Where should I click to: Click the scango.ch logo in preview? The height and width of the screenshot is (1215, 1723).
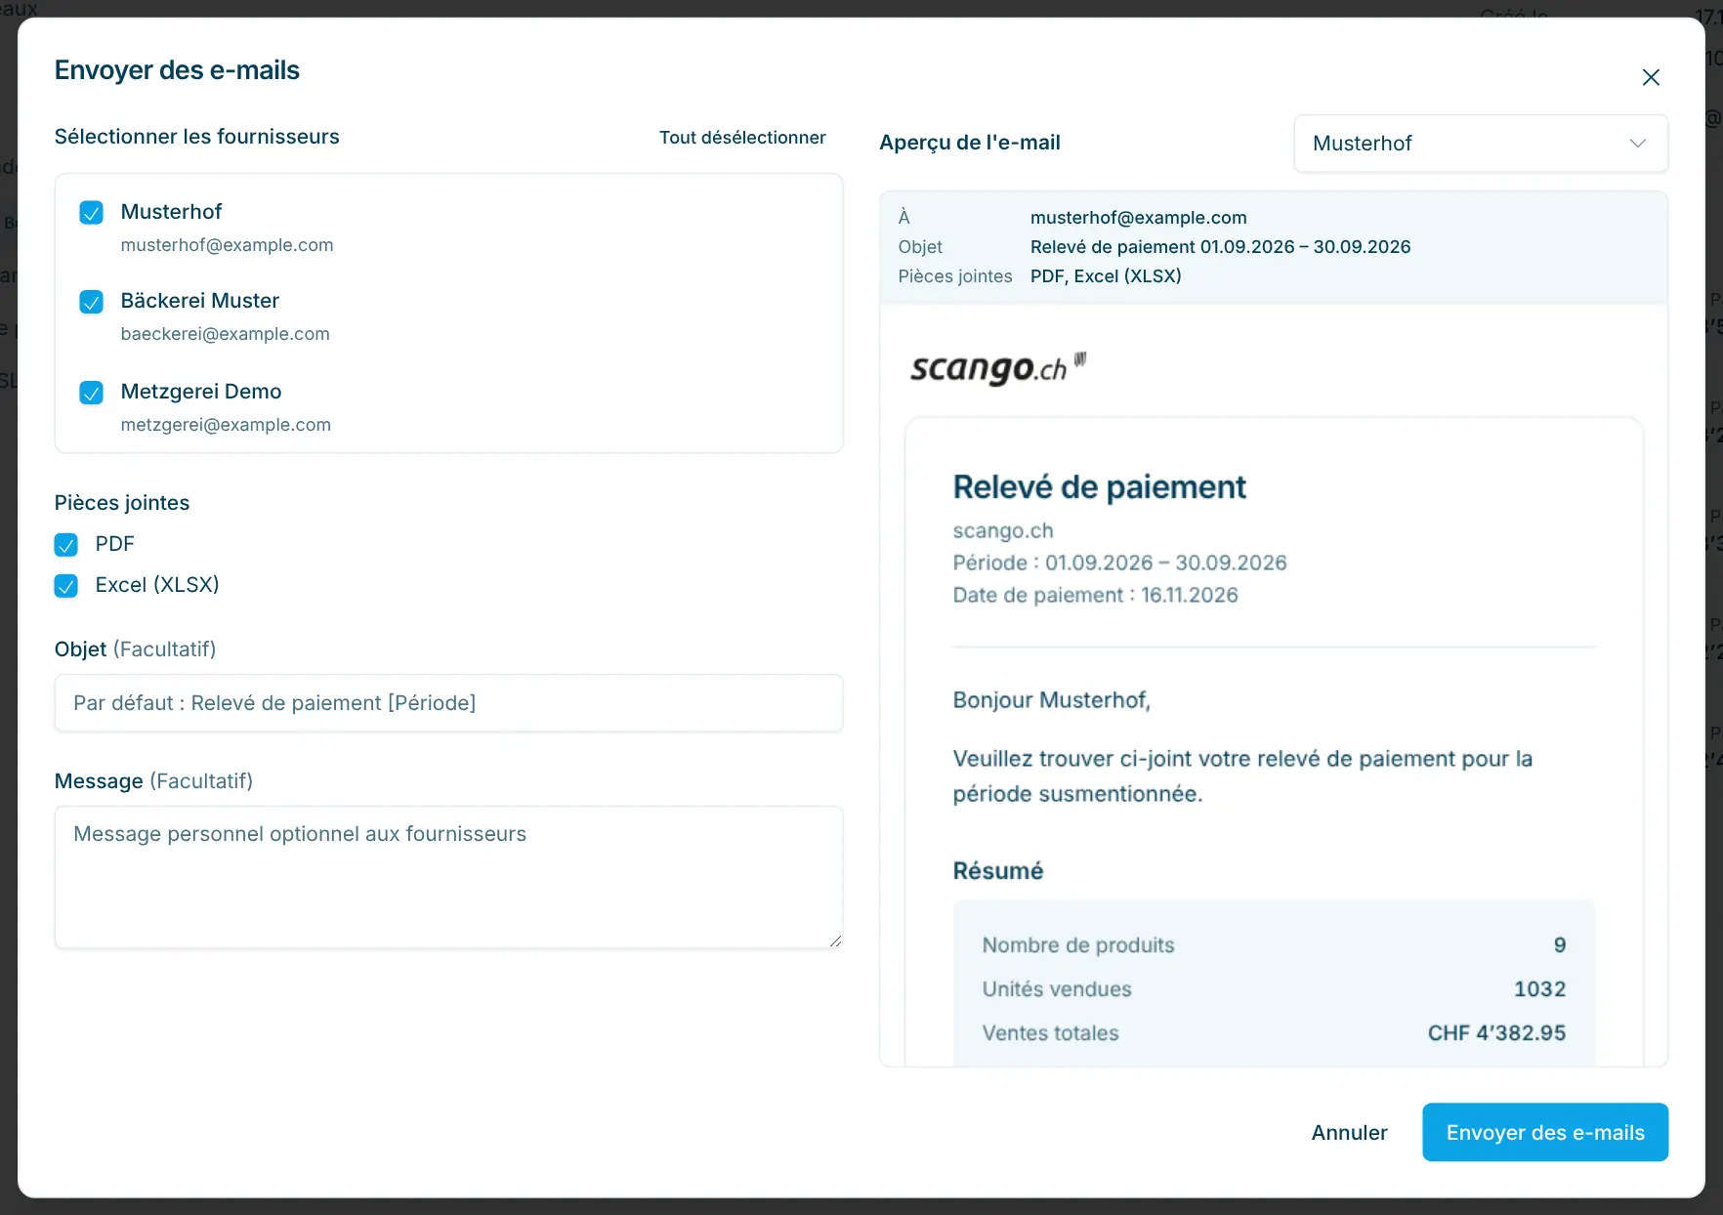(997, 368)
